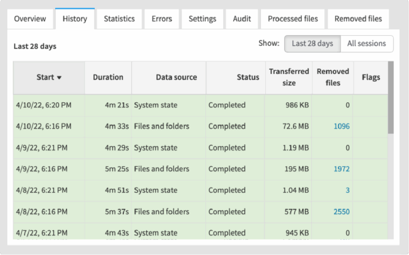Click the Status column header
409x255 pixels.
pyautogui.click(x=248, y=78)
